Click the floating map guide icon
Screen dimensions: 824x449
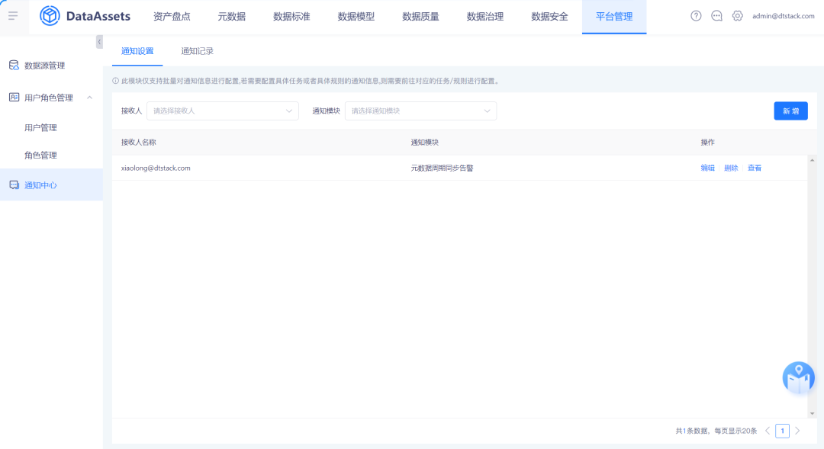click(798, 377)
